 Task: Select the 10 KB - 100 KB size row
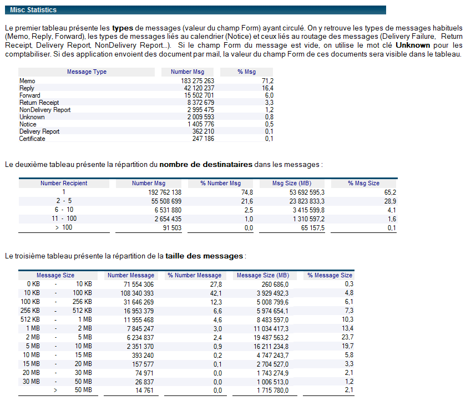pyautogui.click(x=186, y=293)
